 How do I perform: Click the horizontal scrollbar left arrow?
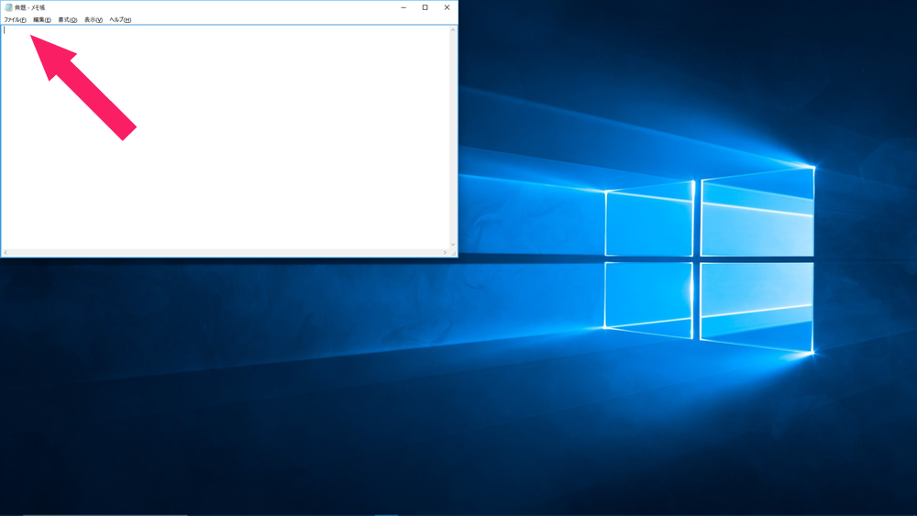click(6, 252)
